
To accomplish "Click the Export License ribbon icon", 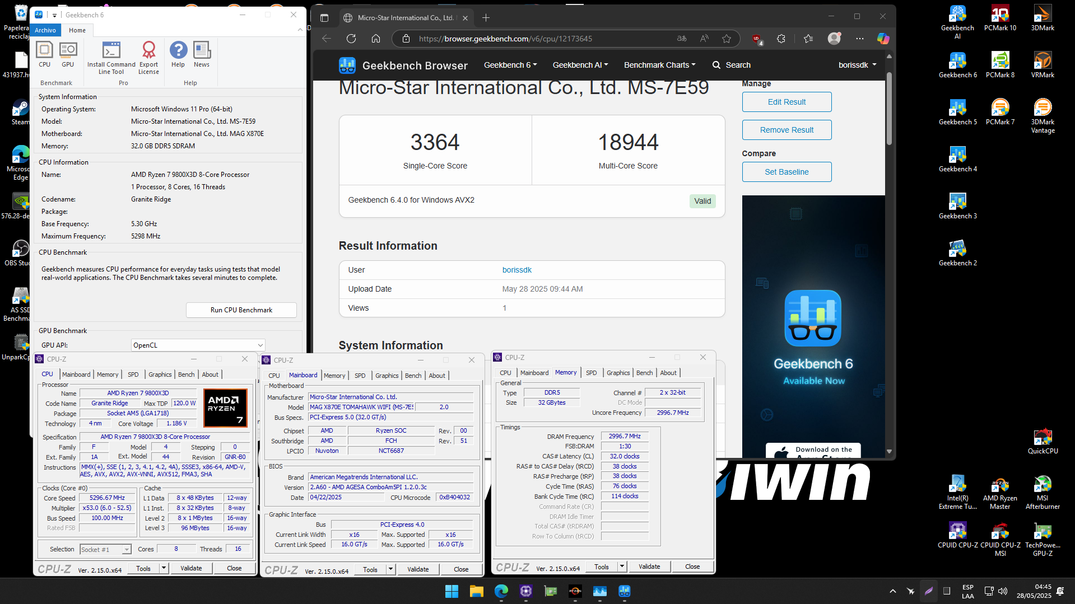I will point(148,58).
